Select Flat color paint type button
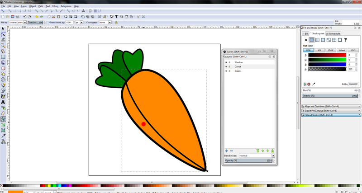The height and width of the screenshot is (193, 362). coord(312,40)
